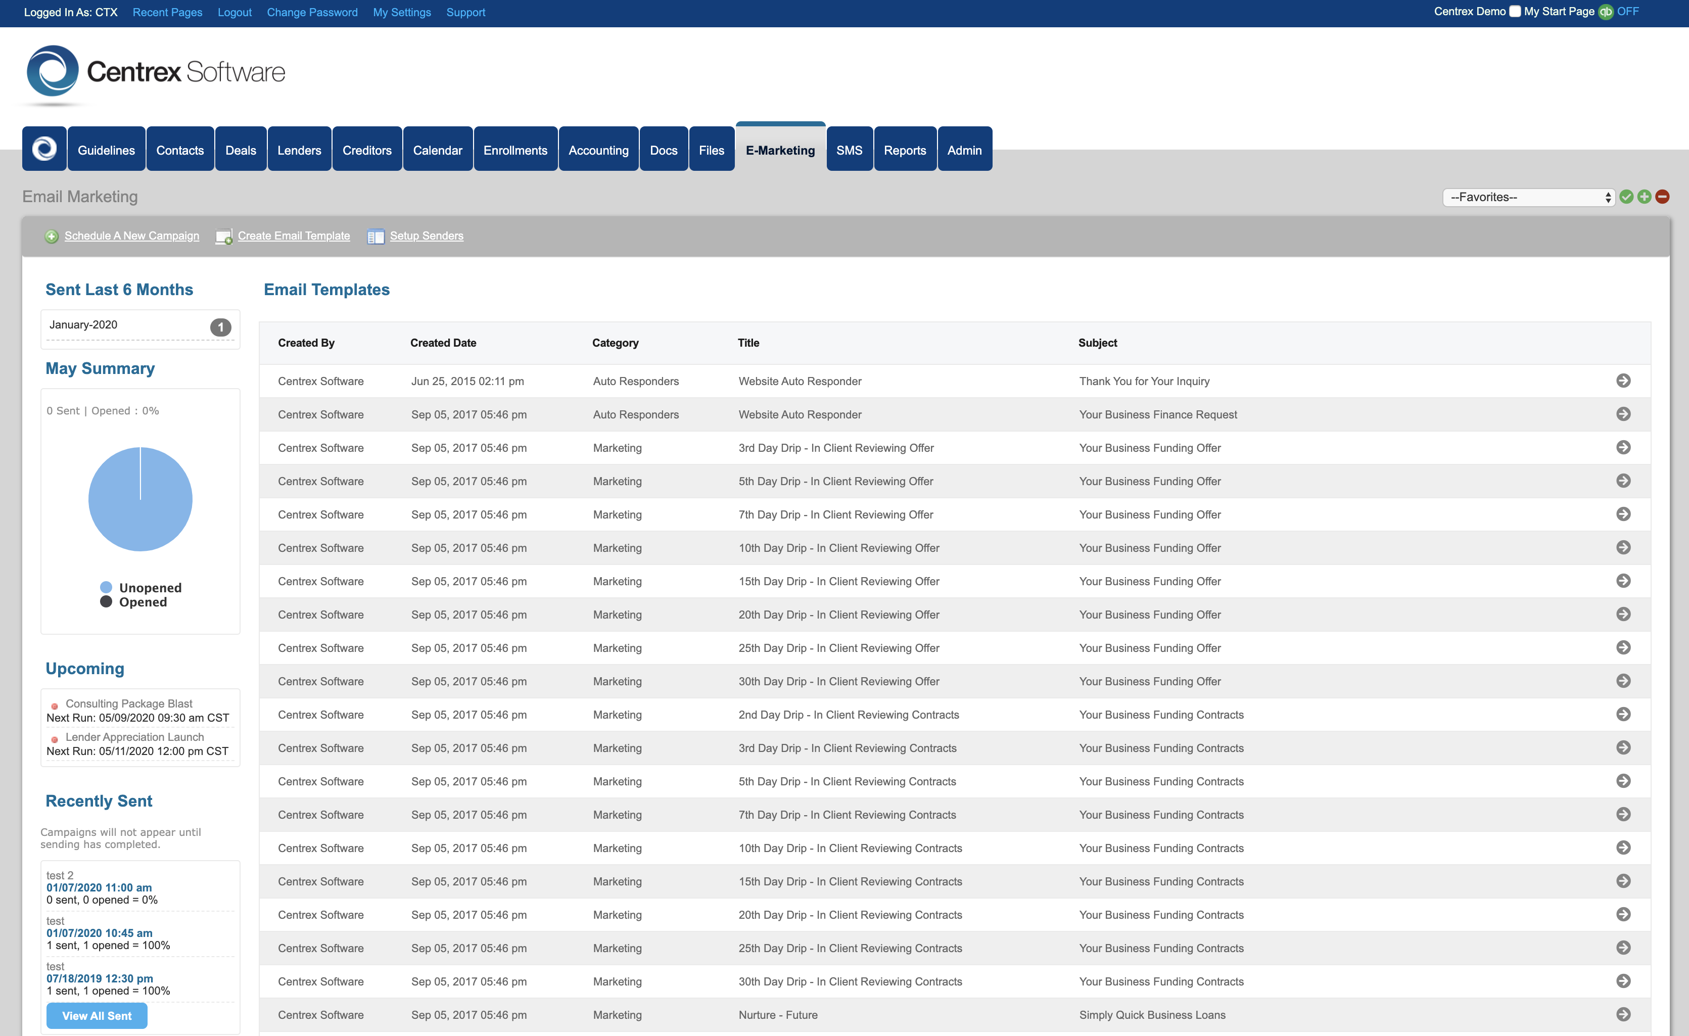This screenshot has width=1689, height=1036.
Task: Click the Support link
Action: tap(465, 12)
